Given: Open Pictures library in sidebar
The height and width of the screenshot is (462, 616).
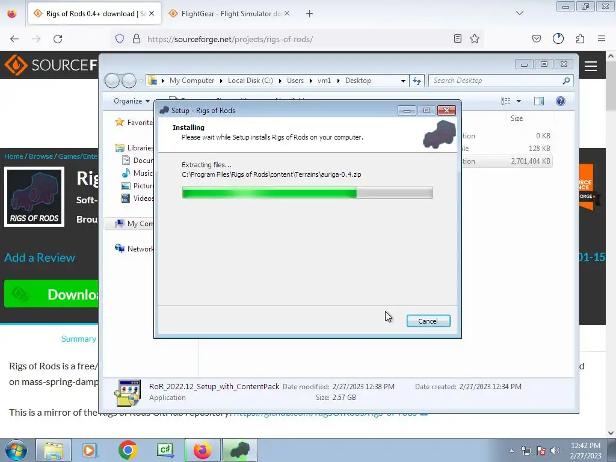Looking at the screenshot, I should point(138,185).
